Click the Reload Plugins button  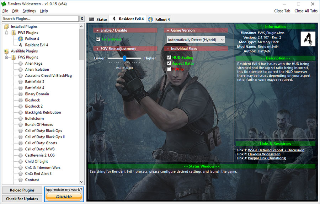click(22, 190)
